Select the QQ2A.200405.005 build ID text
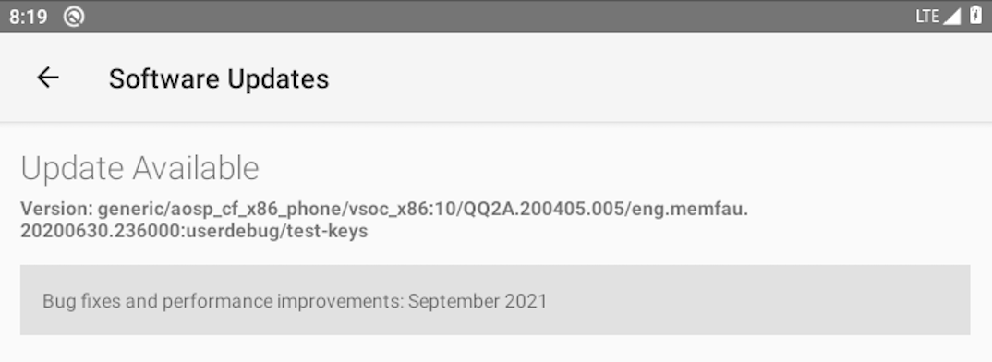 tap(546, 209)
